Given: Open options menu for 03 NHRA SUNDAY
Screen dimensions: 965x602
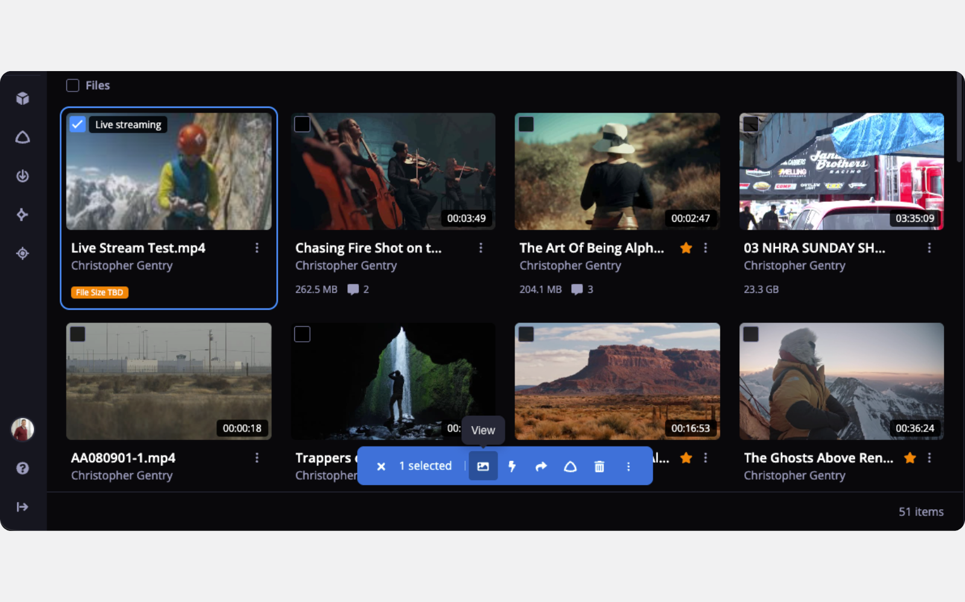Looking at the screenshot, I should click(x=929, y=248).
